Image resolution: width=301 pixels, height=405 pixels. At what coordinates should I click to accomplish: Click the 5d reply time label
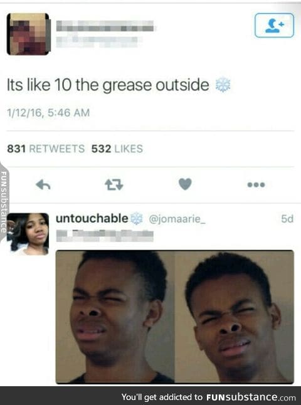pyautogui.click(x=287, y=219)
